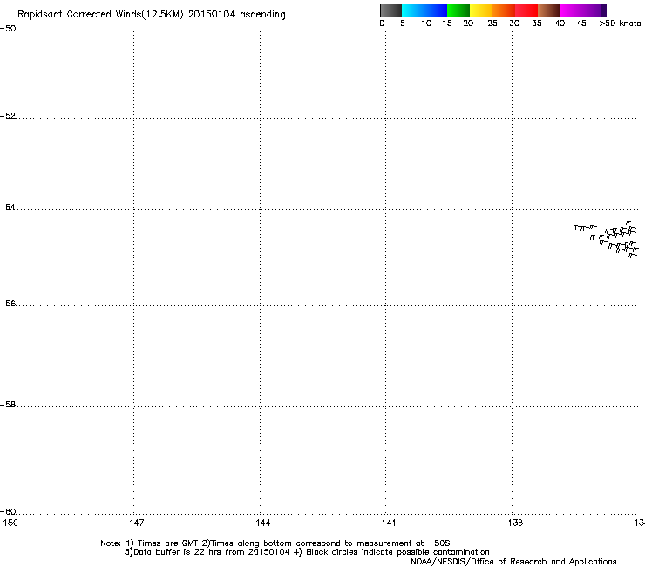Viewport: 645px width, 567px height.
Task: Click the red 30-35 knots color band
Action: tap(526, 10)
